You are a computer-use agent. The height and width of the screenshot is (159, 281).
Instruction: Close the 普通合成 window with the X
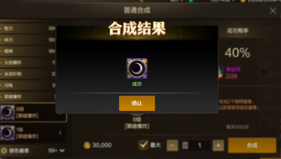[x=273, y=11]
